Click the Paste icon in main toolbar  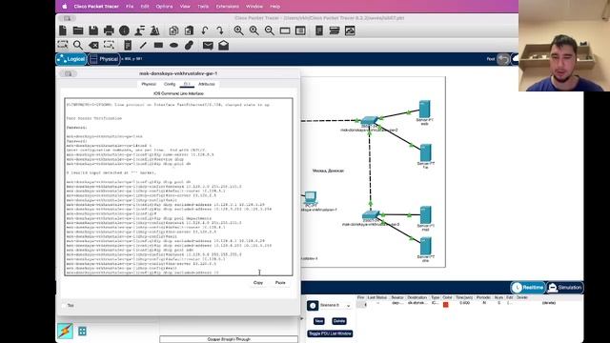pos(189,30)
